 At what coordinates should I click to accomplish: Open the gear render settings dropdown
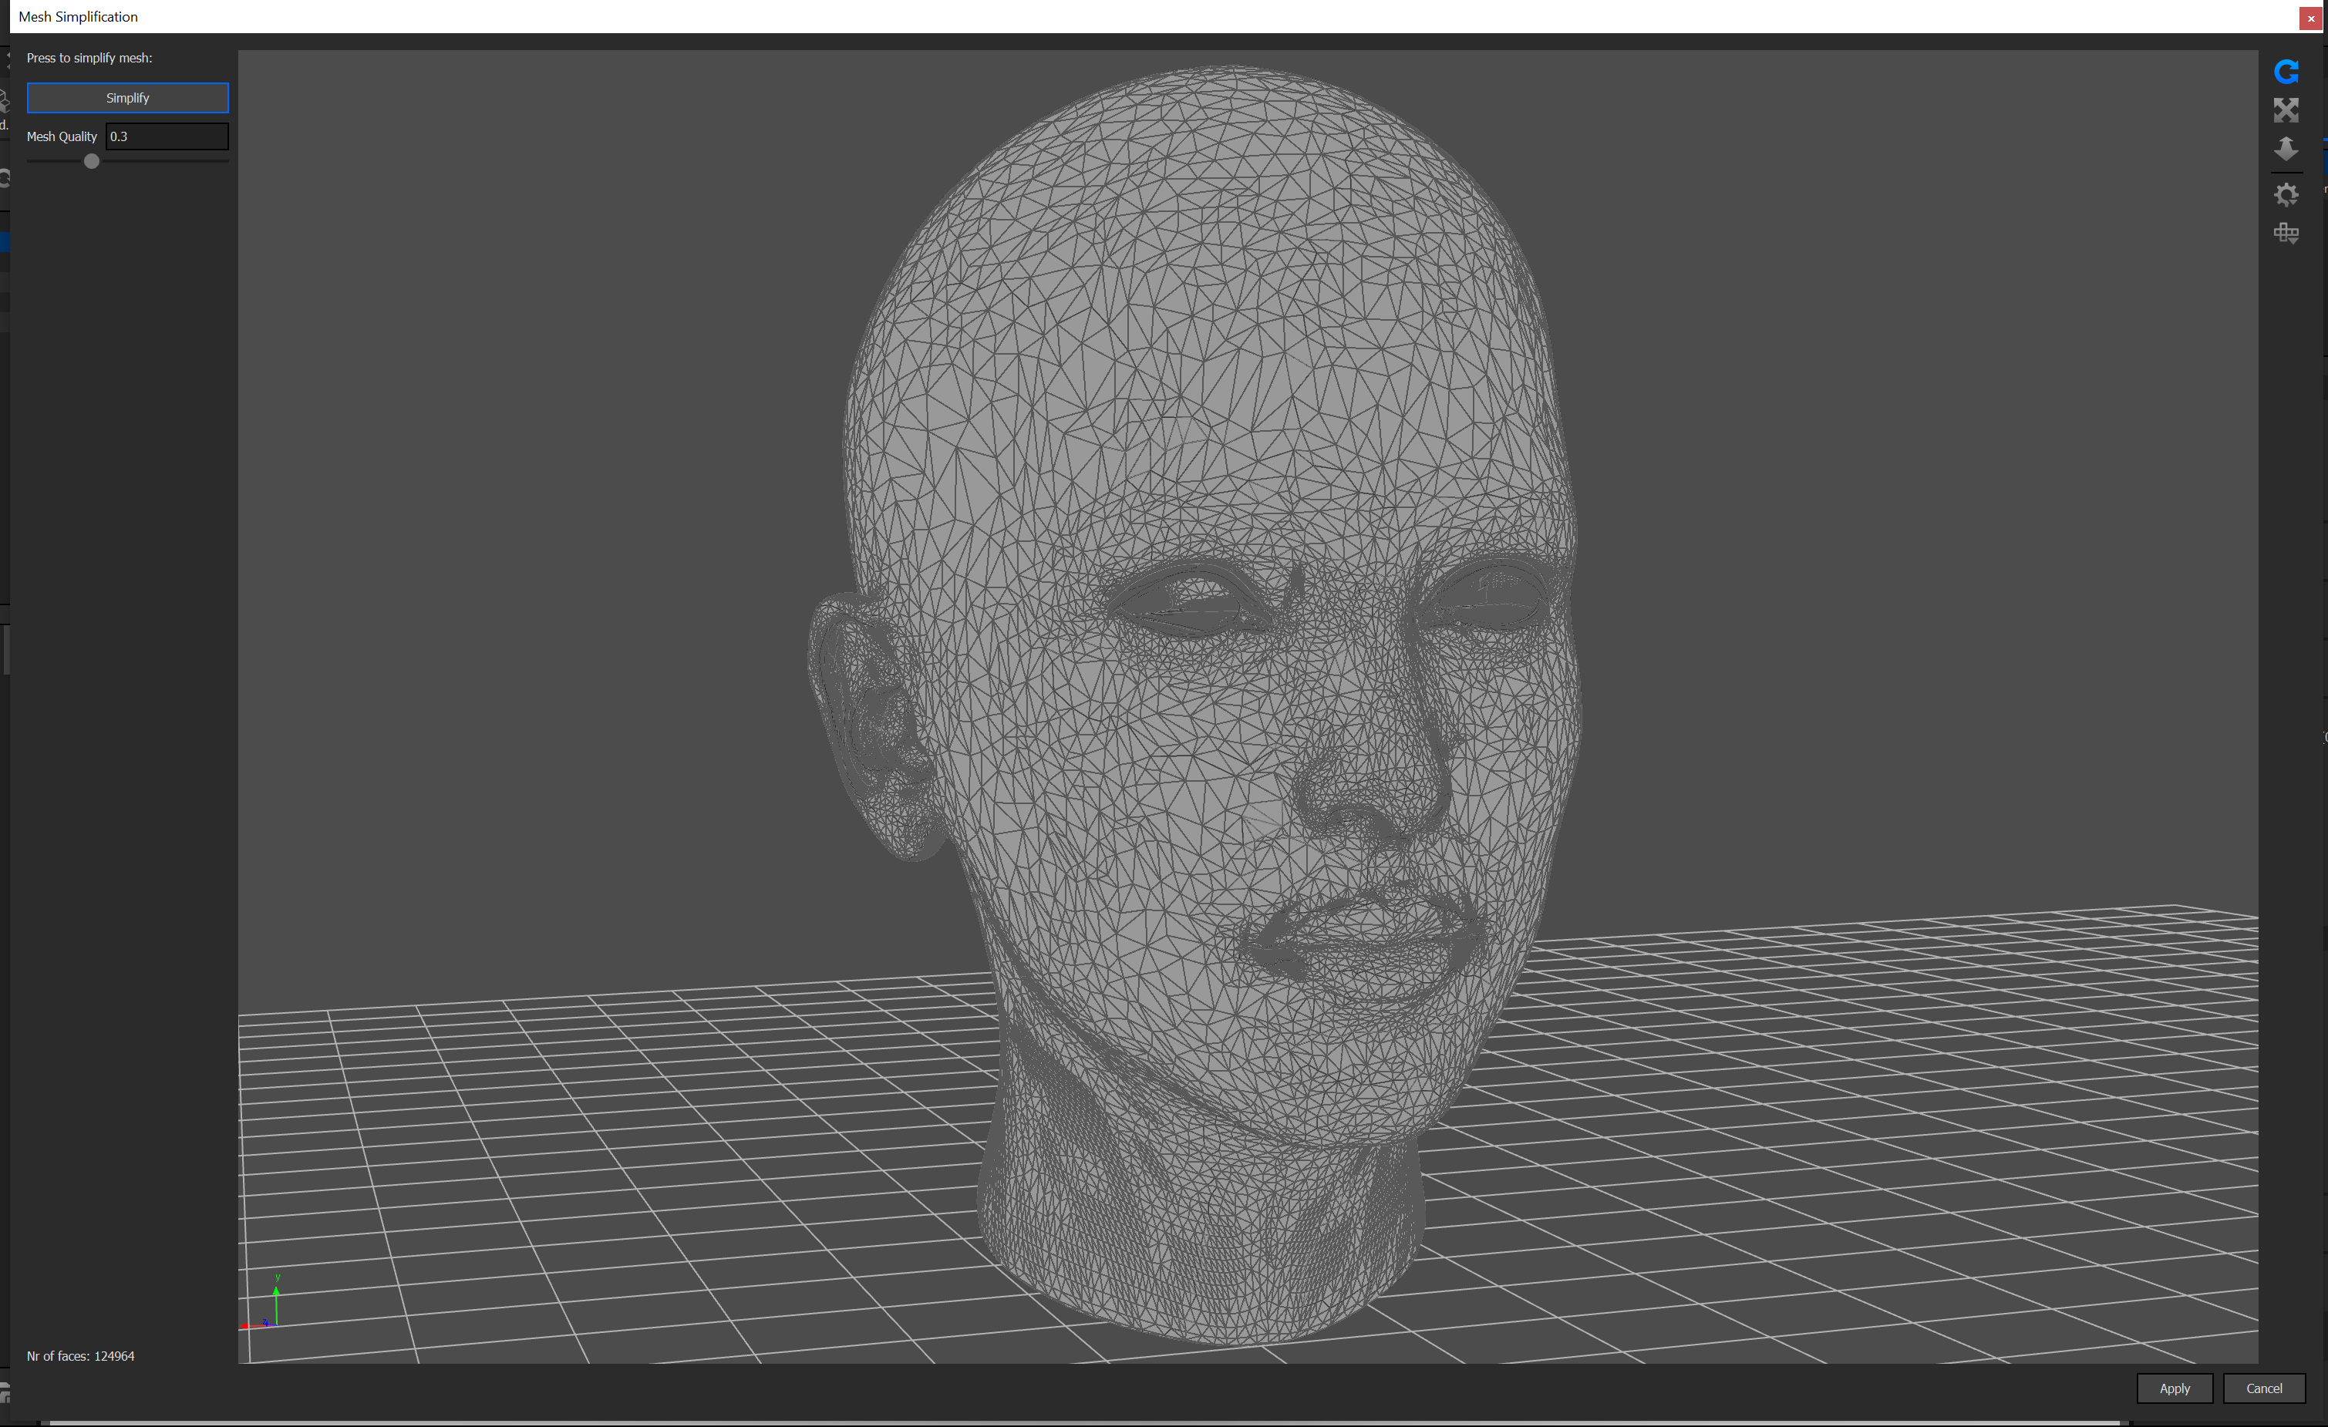coord(2286,194)
